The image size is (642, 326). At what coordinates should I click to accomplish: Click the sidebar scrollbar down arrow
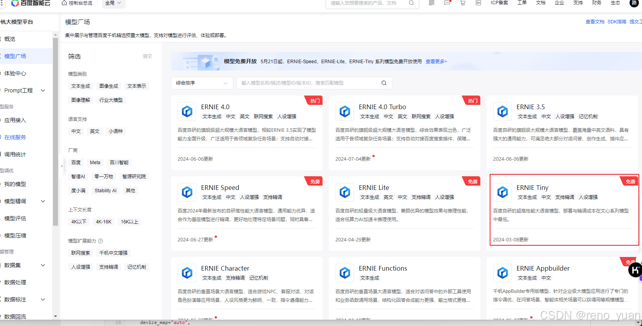pos(55,316)
